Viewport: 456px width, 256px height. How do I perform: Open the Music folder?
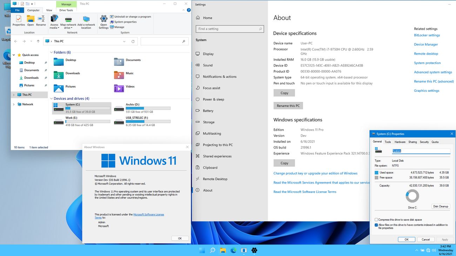(119, 75)
